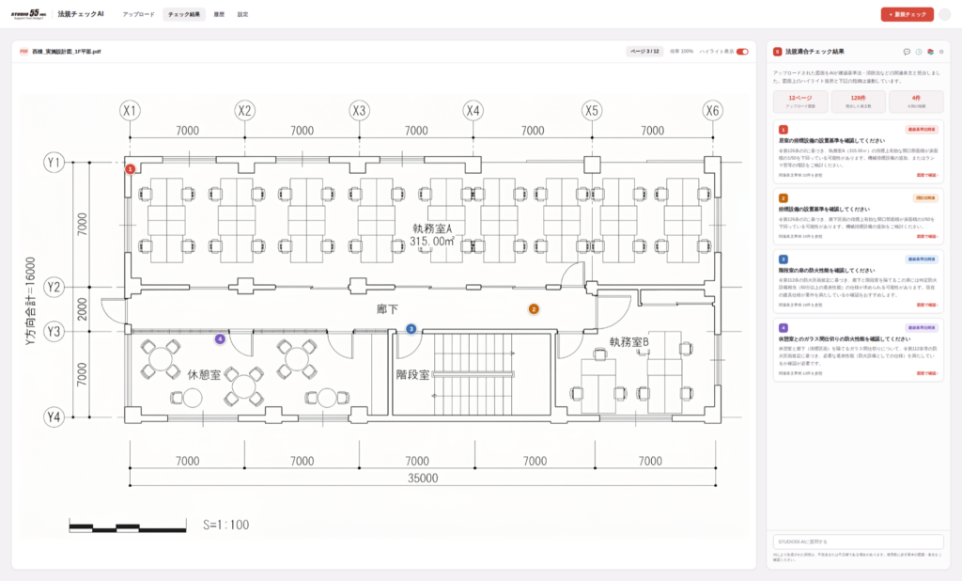Screen dimensions: 962x581
Task: Click the 執務室A 315.00㎡ room label
Action: tap(432, 235)
